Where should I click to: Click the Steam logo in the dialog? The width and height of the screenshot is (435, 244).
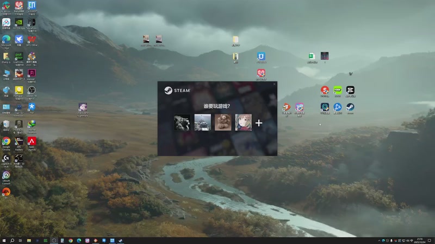point(177,91)
